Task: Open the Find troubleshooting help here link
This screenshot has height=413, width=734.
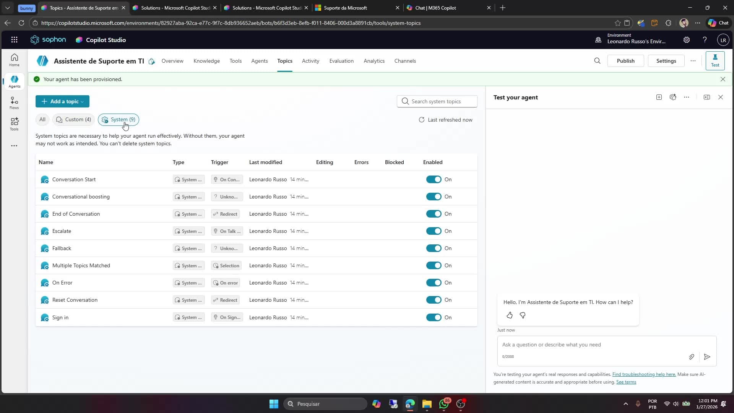Action: point(644,374)
